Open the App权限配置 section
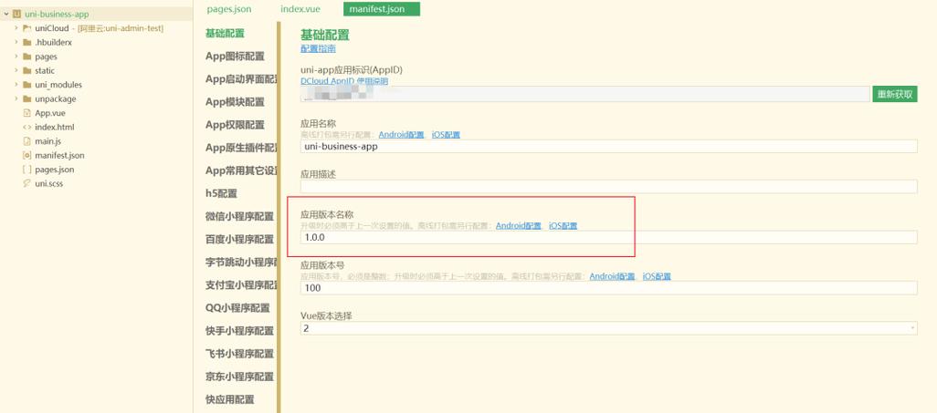 coord(235,125)
